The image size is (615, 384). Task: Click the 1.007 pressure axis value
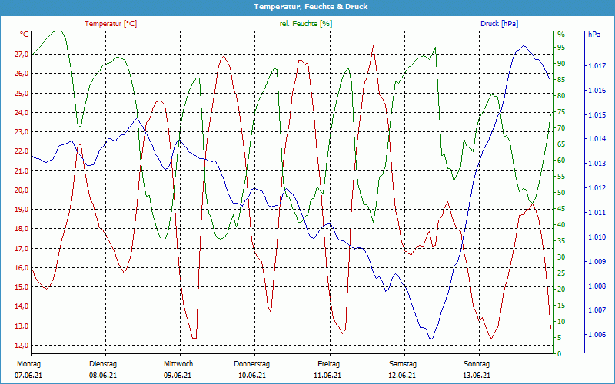point(597,310)
